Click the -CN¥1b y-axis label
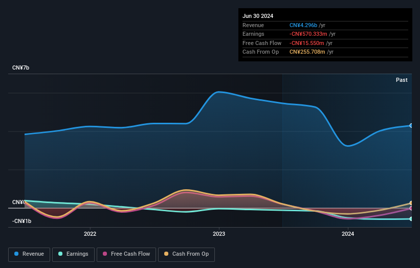 (21, 221)
